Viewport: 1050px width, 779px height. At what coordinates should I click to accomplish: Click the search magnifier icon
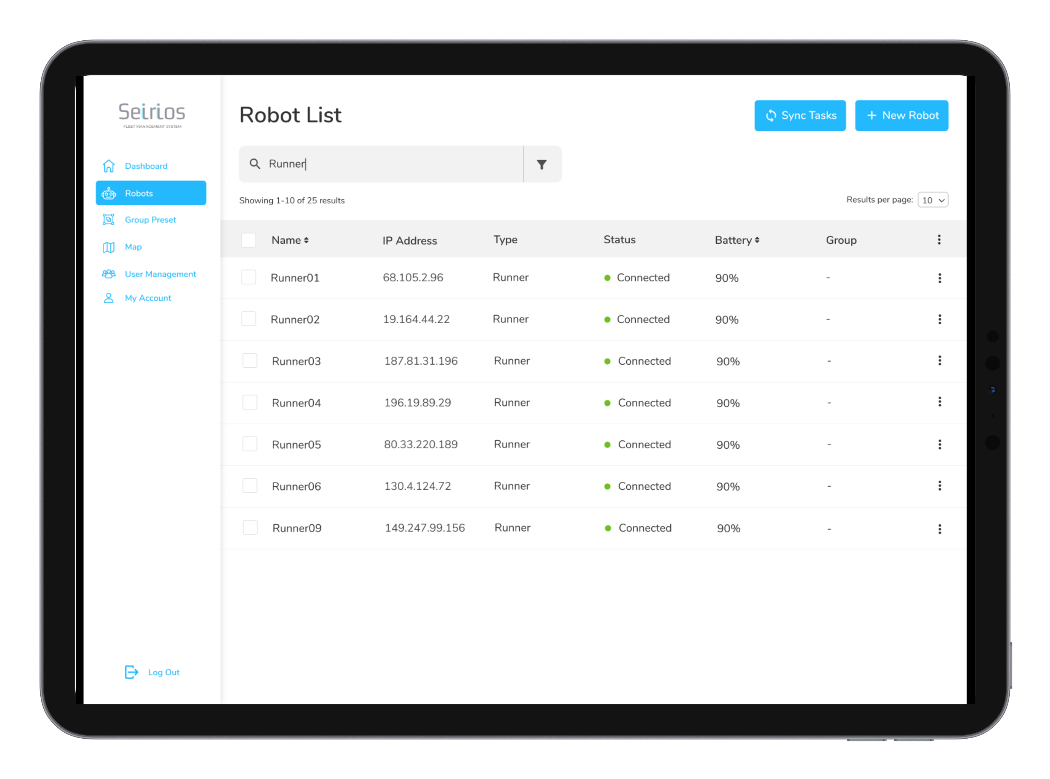coord(255,164)
